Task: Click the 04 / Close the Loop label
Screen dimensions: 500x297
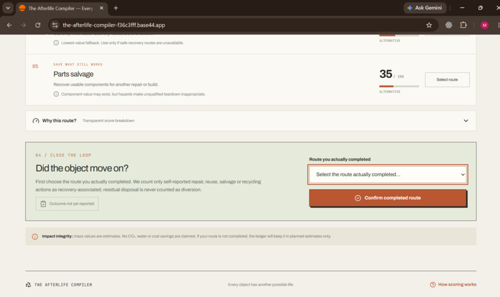Action: [63, 155]
